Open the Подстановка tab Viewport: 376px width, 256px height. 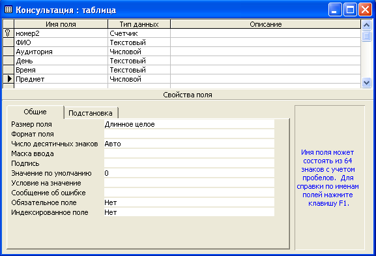(x=91, y=113)
